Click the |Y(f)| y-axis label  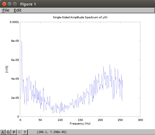tap(7, 69)
